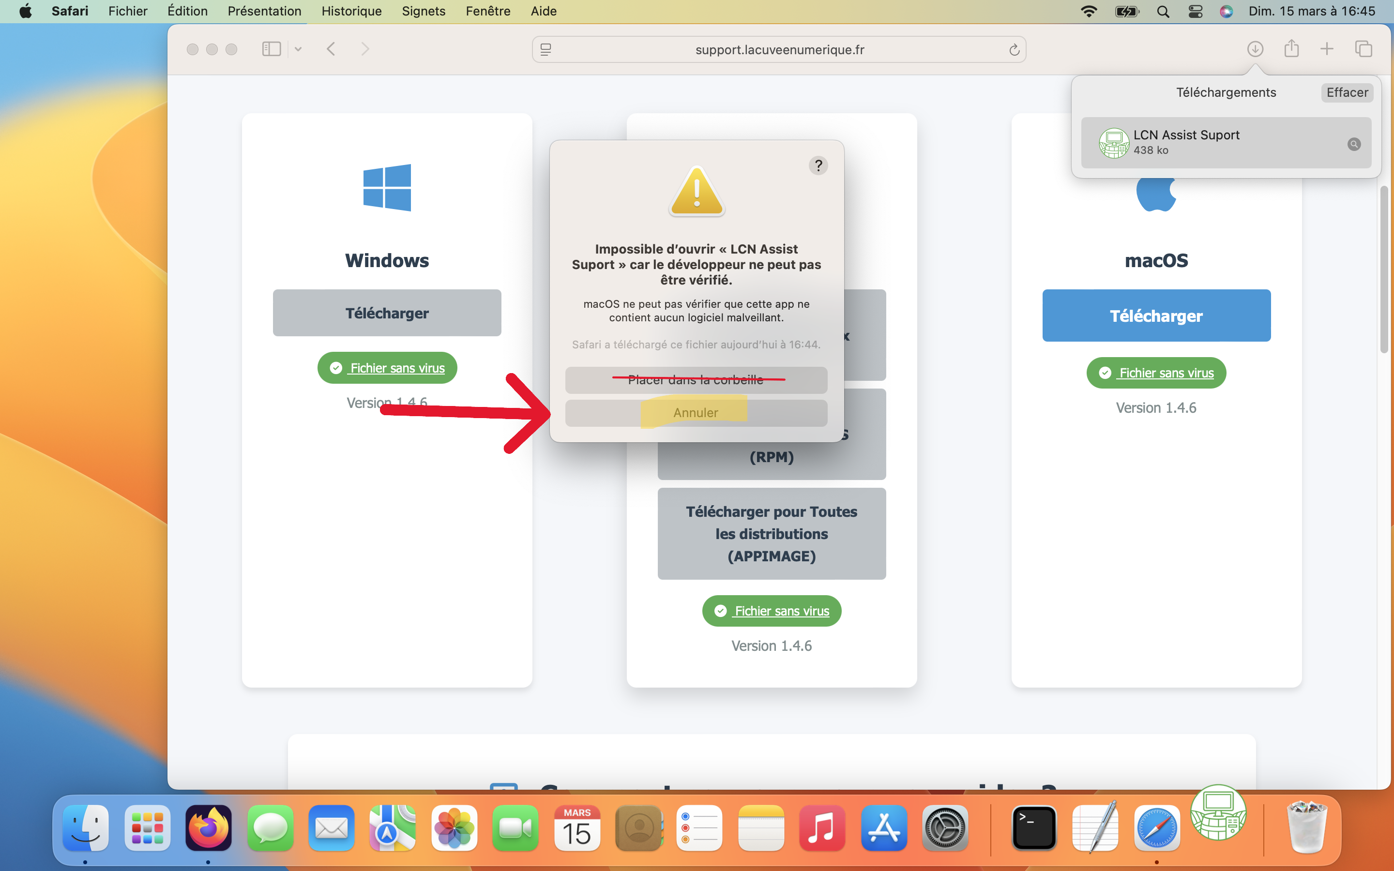The image size is (1394, 871).
Task: Open the Fichier menu
Action: click(128, 11)
